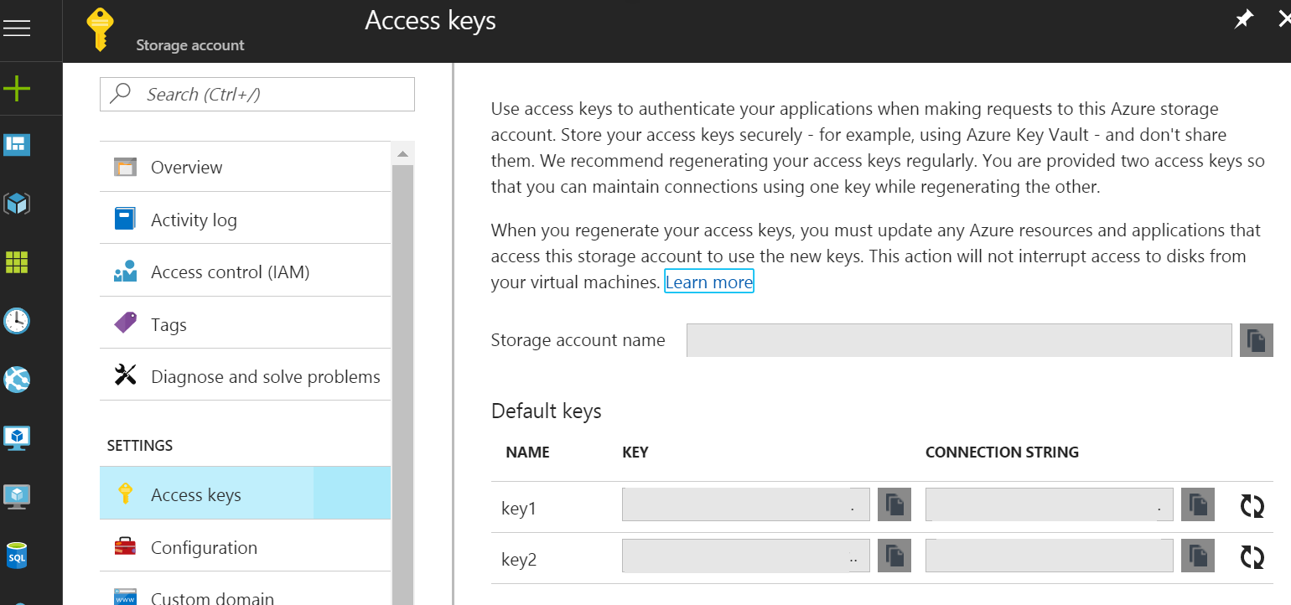1291x605 pixels.
Task: Click the key1 connection string field
Action: (x=1049, y=505)
